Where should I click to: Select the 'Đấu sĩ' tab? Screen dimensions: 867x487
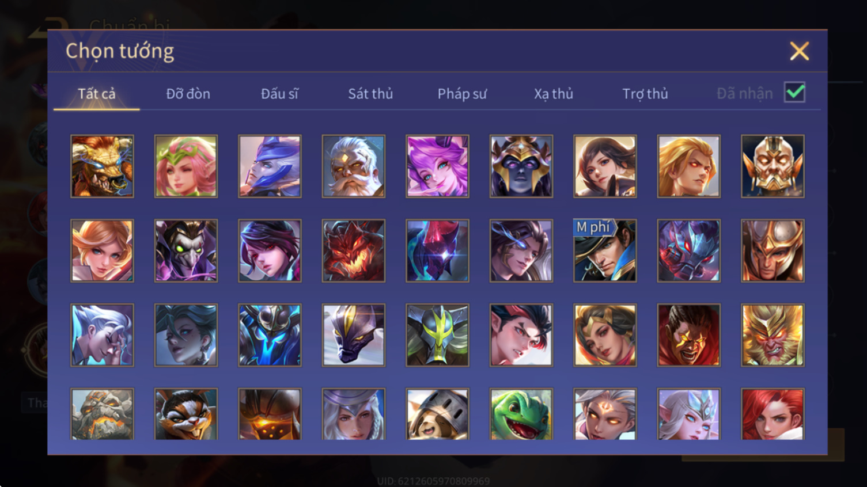[x=279, y=94]
